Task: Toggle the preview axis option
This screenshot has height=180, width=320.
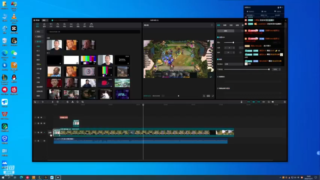Action: click(x=264, y=102)
